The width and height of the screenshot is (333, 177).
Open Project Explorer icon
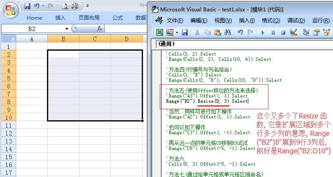306,32
